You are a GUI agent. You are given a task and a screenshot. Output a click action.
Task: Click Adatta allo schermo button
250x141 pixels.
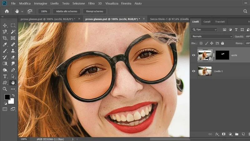(67, 11)
